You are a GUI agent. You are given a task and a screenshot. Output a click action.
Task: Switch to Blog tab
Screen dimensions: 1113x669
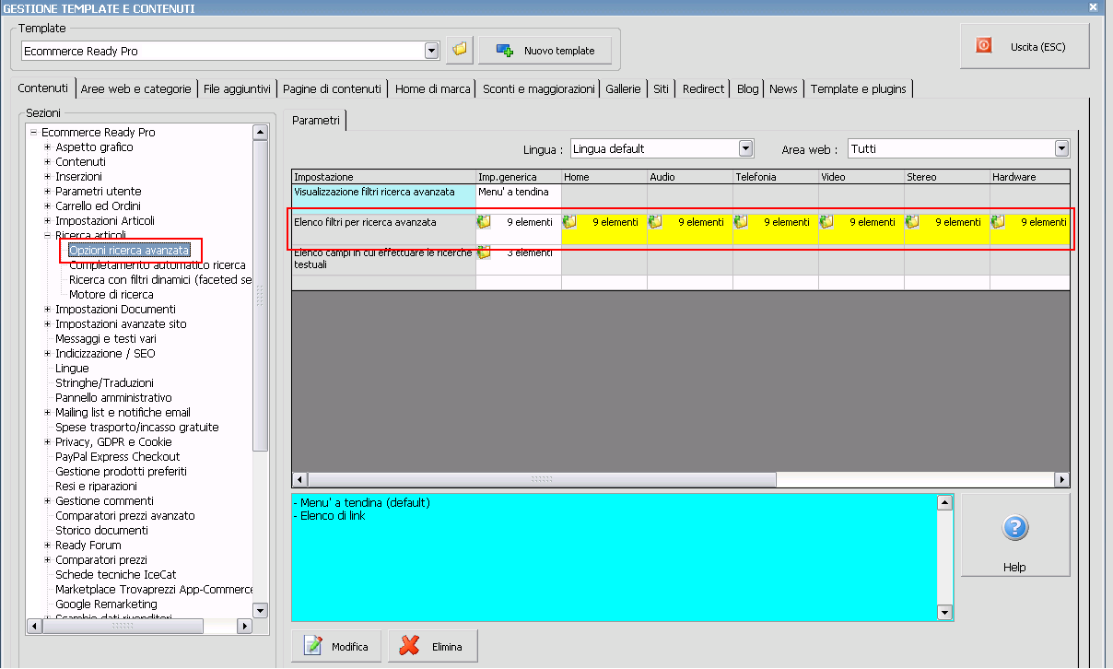coord(747,88)
